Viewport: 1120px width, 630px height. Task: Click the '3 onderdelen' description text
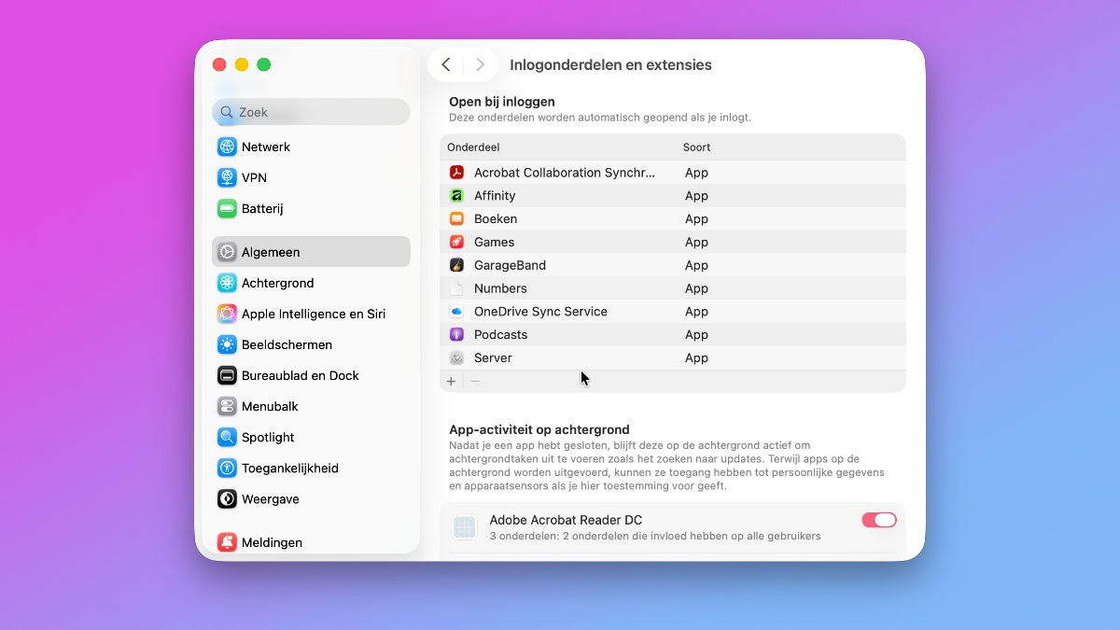pyautogui.click(x=655, y=537)
